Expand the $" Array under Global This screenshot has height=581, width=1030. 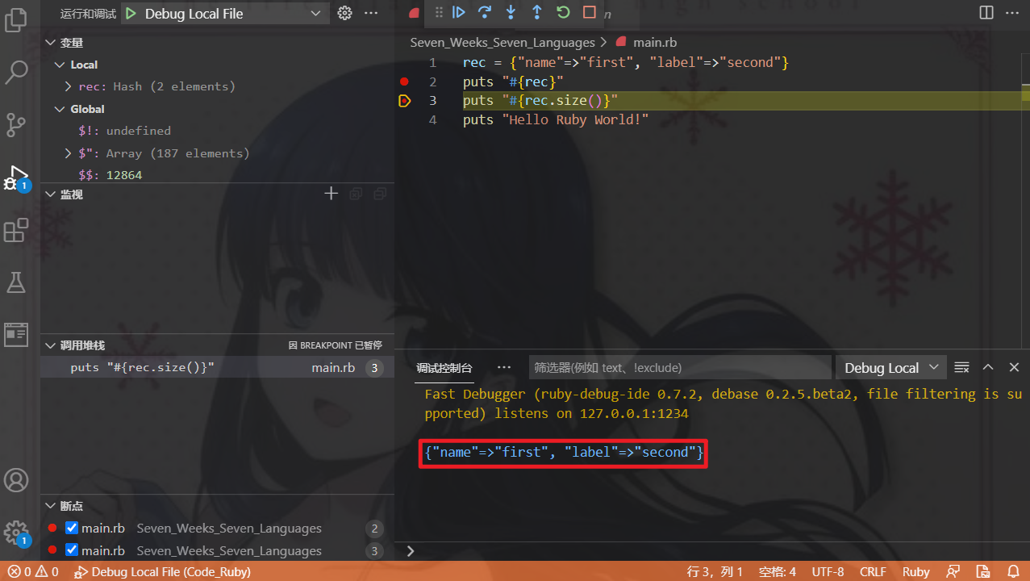pos(69,153)
